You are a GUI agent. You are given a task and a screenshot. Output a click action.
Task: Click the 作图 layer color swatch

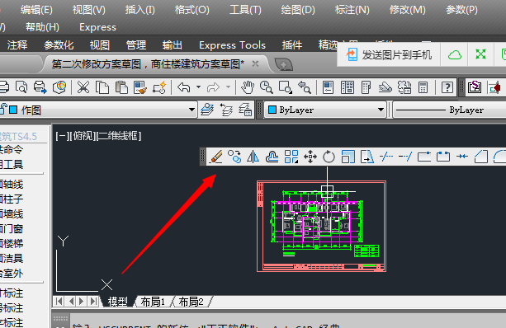click(x=13, y=110)
